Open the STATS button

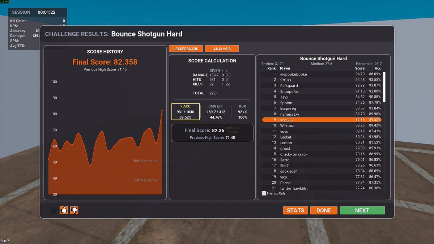point(295,210)
